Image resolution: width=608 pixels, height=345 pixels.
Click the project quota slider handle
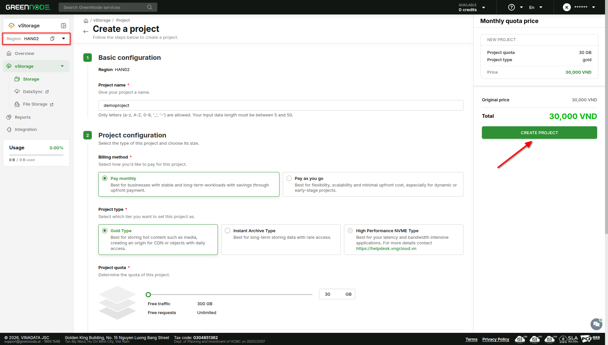pyautogui.click(x=148, y=295)
